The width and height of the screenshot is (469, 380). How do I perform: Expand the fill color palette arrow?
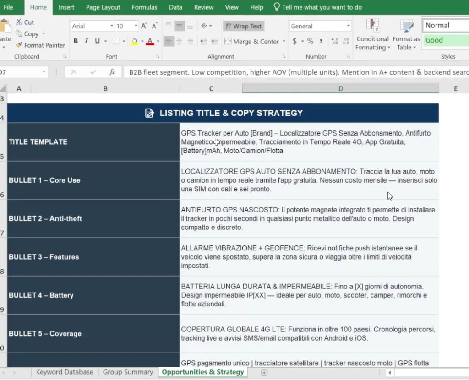coord(142,41)
